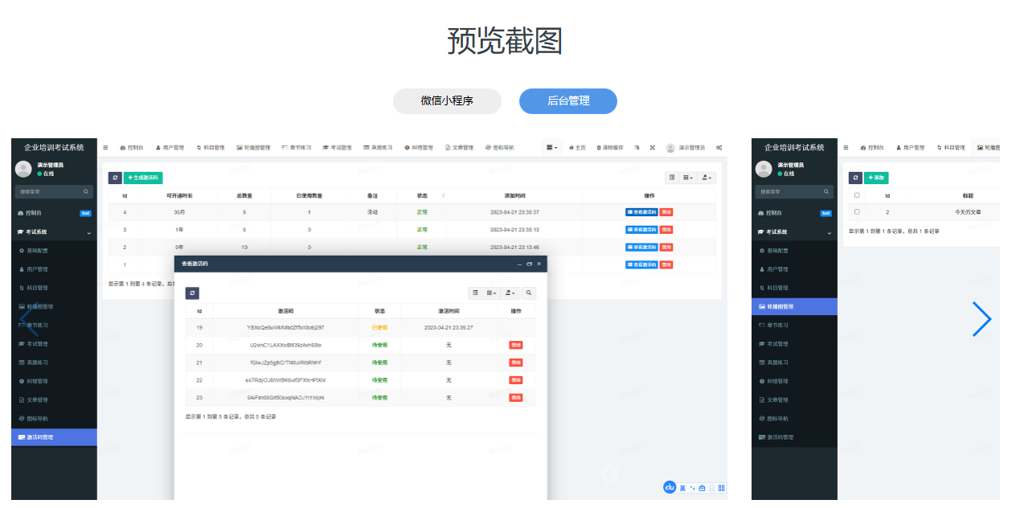Click the 主页 home icon in the top navbar

pyautogui.click(x=572, y=147)
